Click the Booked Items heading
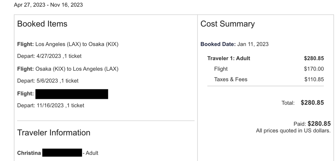 click(42, 24)
